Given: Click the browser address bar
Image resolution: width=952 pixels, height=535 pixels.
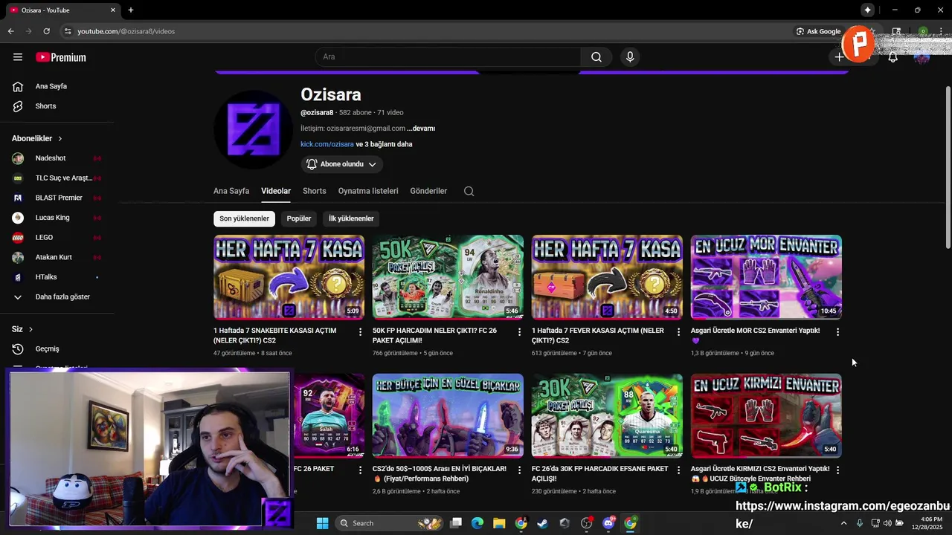Looking at the screenshot, I should coord(424,31).
